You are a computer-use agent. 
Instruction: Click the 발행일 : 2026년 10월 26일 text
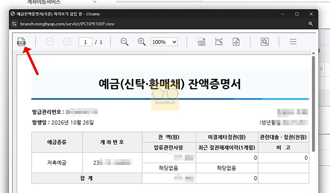pyautogui.click(x=63, y=122)
